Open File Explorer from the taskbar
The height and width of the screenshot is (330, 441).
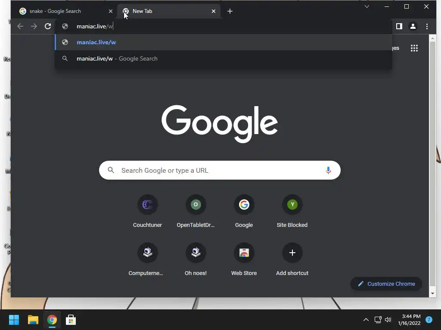point(33,320)
